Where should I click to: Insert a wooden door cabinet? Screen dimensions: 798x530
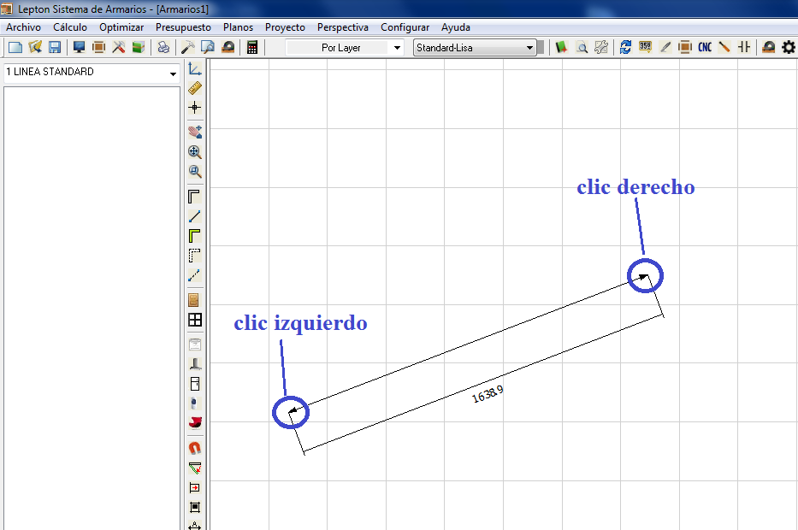pyautogui.click(x=194, y=300)
